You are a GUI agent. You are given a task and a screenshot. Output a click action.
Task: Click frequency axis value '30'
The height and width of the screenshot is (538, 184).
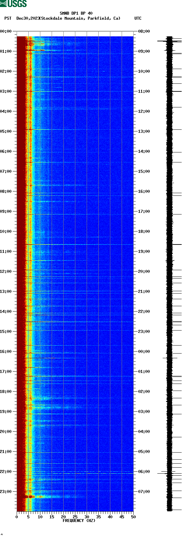tap(87, 517)
